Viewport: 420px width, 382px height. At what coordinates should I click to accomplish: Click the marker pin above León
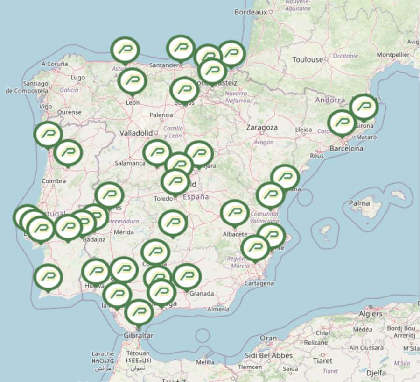tap(133, 81)
